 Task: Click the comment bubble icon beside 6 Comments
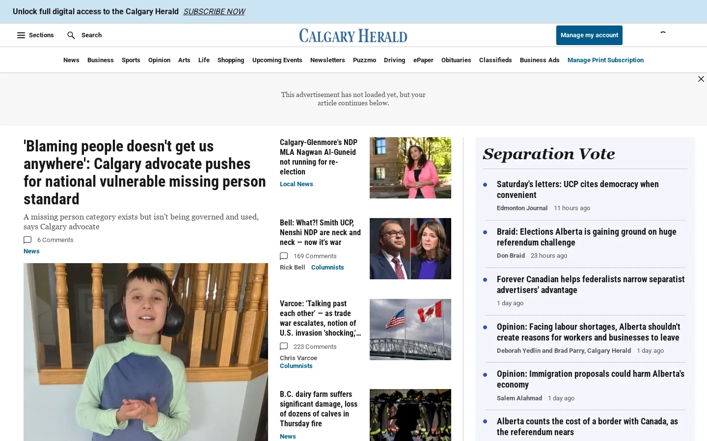pos(27,240)
